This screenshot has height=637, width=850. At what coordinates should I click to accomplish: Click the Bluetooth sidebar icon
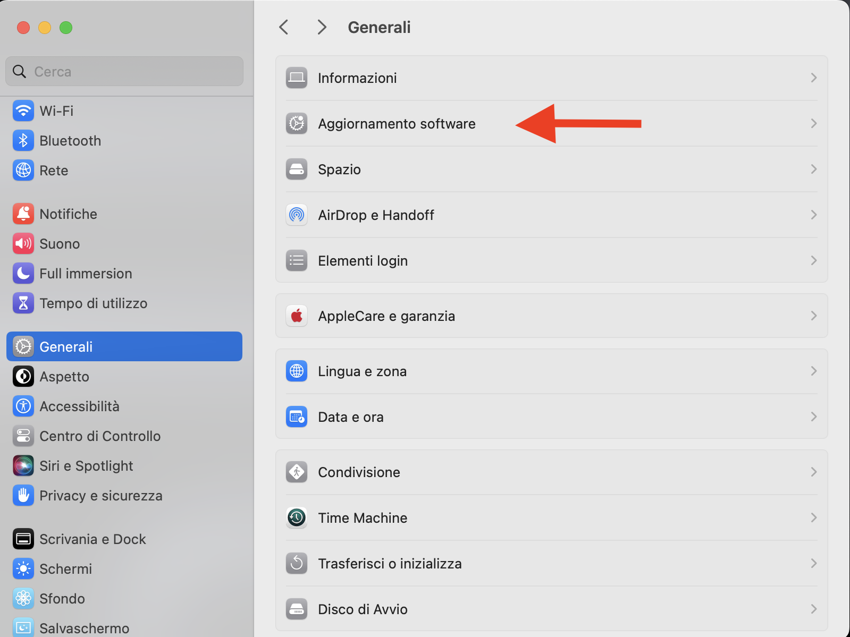(23, 141)
